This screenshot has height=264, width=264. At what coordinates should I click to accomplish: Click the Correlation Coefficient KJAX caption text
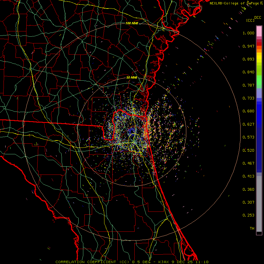tap(132, 262)
